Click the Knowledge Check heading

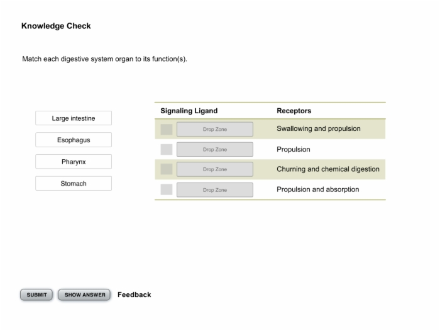[56, 26]
